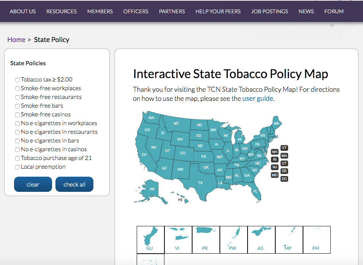Navigate to JOB POSTINGS
Viewport: 363px width, 265px height.
tap(270, 11)
